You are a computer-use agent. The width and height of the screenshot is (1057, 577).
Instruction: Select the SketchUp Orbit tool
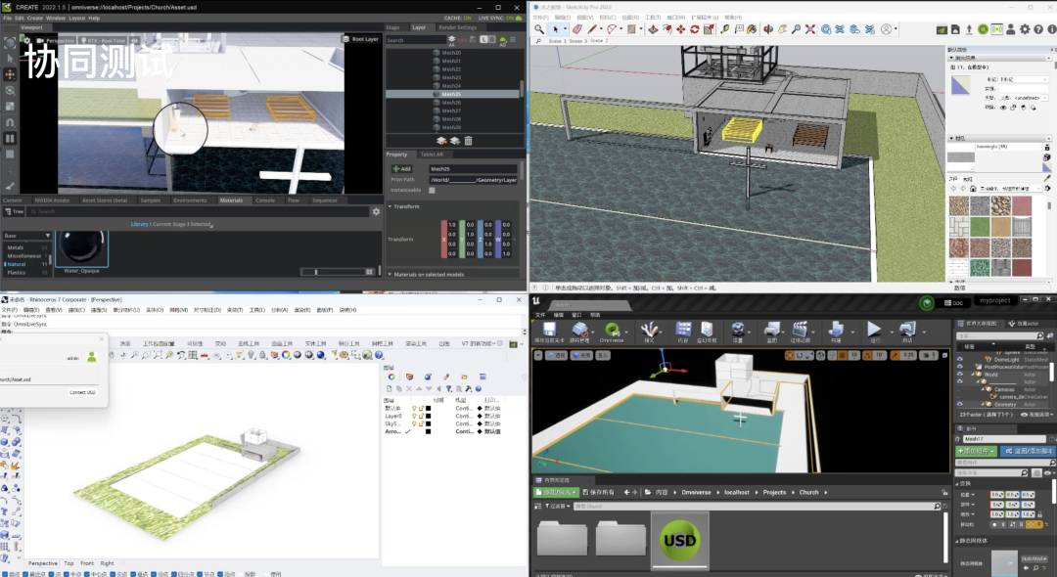tap(768, 29)
